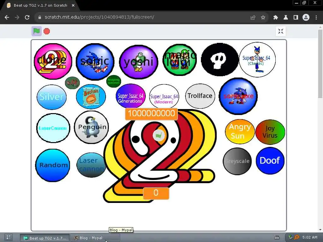Pick the Silver character bubble
323x242 pixels.
pyautogui.click(x=51, y=97)
